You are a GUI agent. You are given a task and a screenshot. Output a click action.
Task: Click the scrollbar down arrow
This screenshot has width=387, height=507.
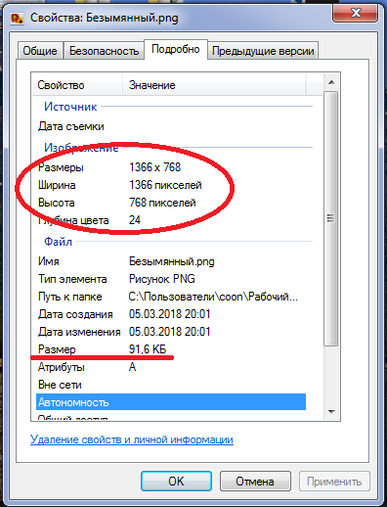[x=331, y=412]
